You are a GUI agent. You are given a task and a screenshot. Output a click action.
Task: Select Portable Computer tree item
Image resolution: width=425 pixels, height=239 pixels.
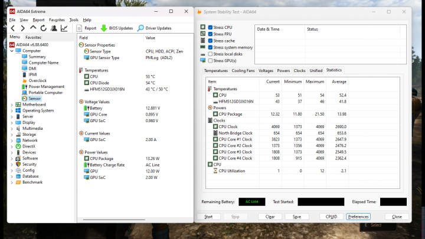click(45, 93)
